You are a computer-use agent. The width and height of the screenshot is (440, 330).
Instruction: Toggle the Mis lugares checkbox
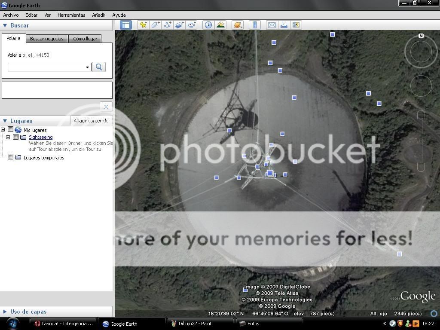(x=11, y=129)
